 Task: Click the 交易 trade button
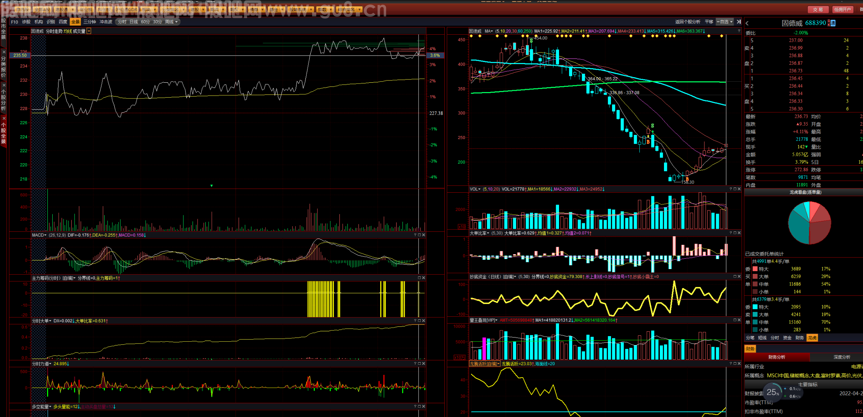pyautogui.click(x=818, y=10)
